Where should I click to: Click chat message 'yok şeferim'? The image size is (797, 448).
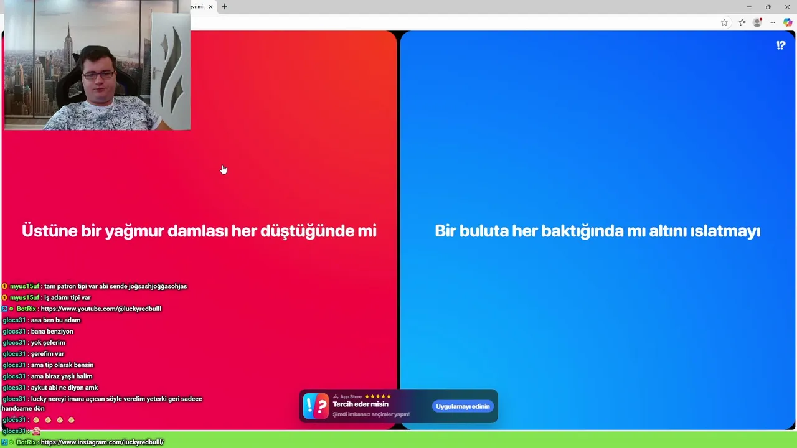pyautogui.click(x=48, y=342)
